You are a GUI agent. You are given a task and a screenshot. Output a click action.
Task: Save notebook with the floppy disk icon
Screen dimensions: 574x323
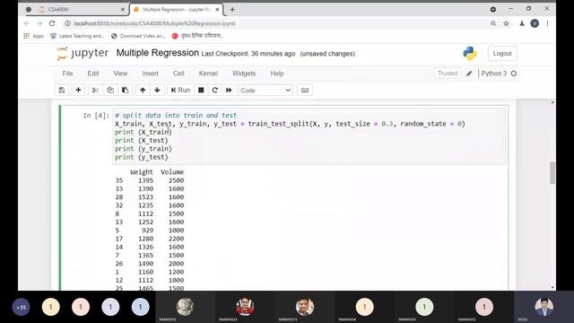pyautogui.click(x=62, y=90)
